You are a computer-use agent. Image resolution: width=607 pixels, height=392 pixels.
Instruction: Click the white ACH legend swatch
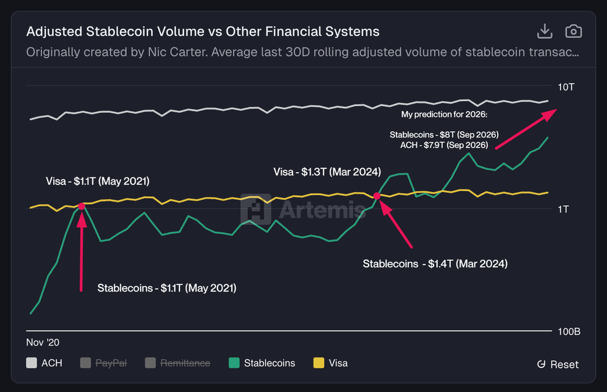pos(32,363)
